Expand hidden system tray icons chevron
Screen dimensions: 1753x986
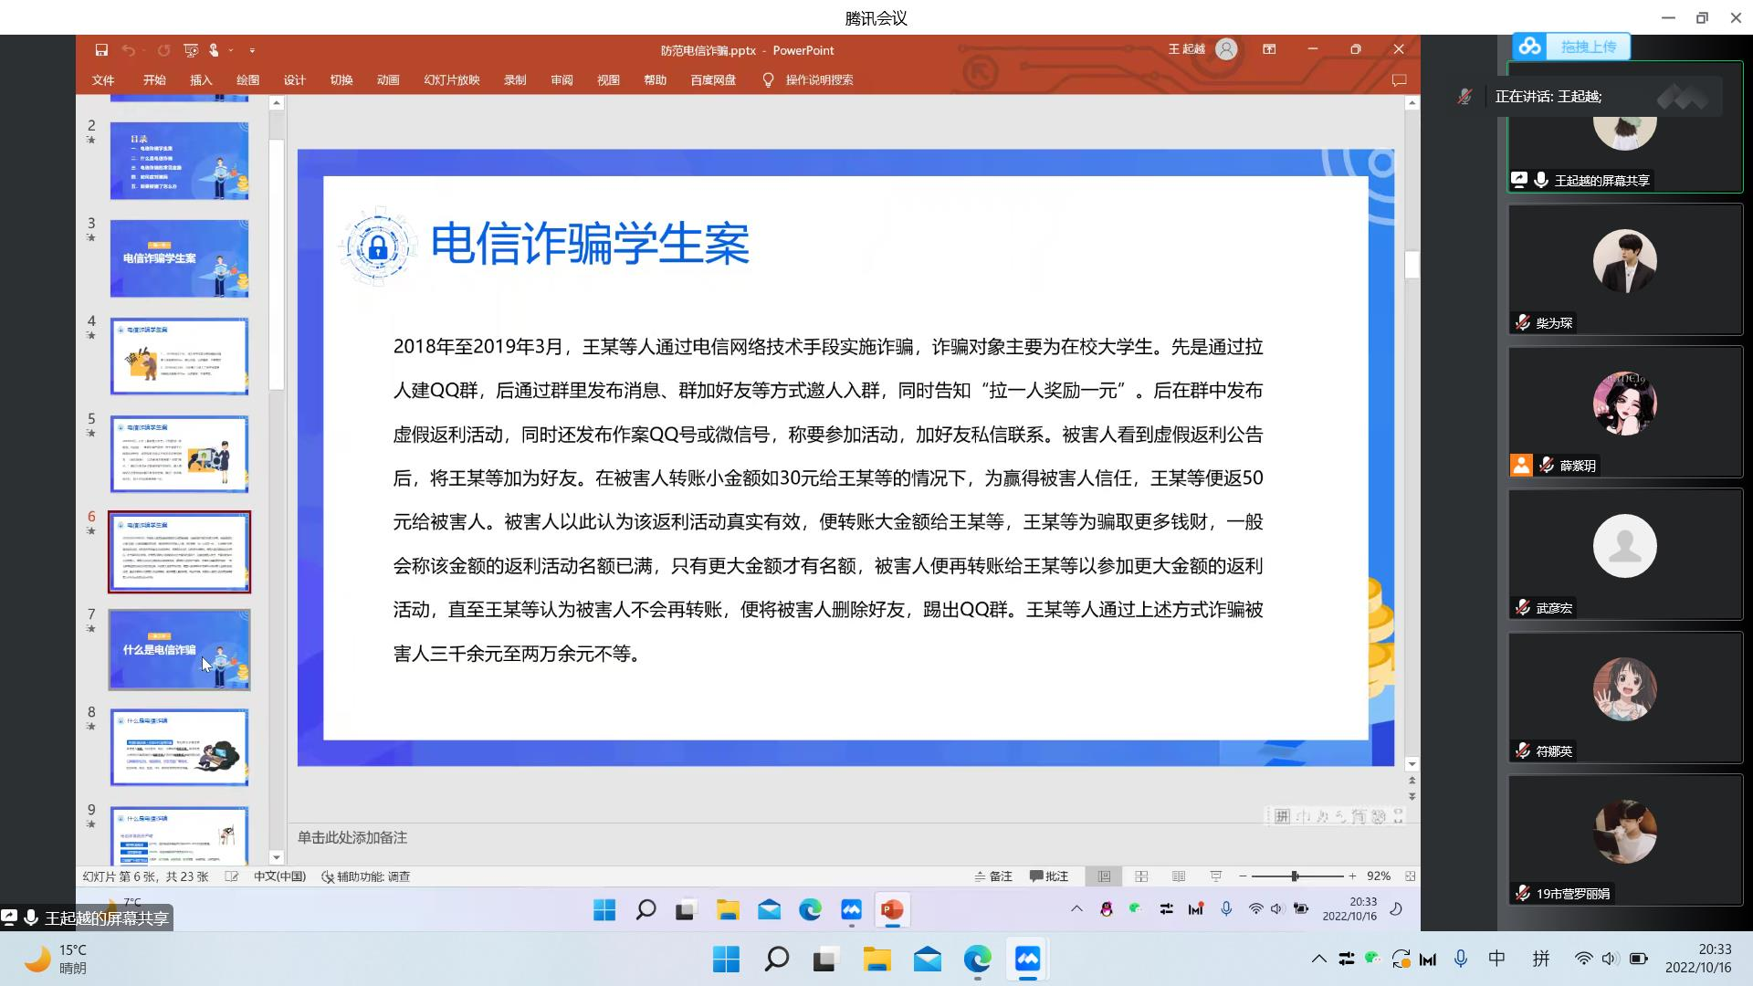click(x=1318, y=959)
